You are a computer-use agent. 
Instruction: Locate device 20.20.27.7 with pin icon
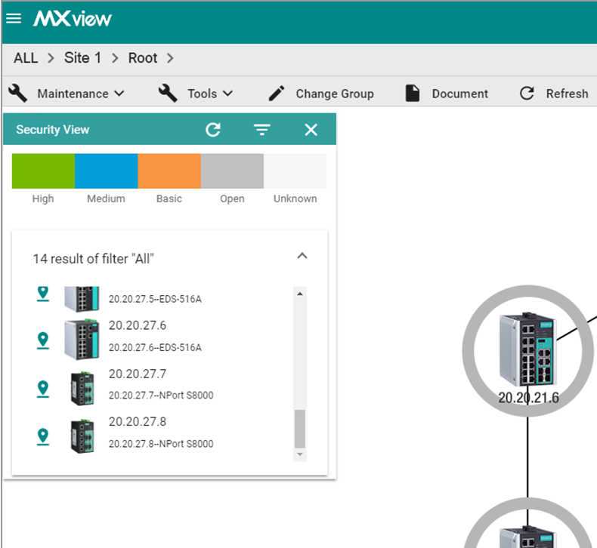point(43,389)
